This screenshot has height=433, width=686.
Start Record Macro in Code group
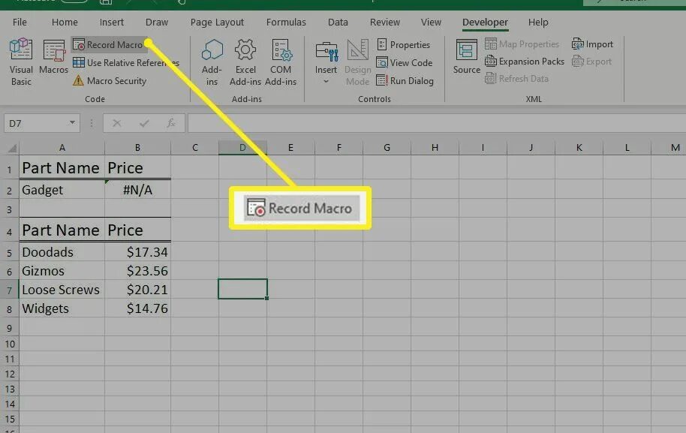[x=108, y=44]
